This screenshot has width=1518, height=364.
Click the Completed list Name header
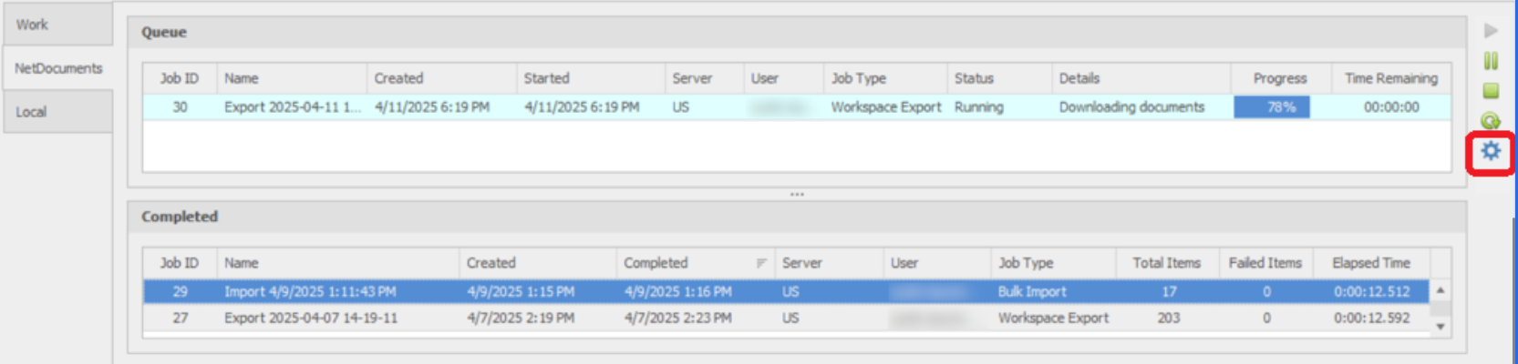[338, 263]
